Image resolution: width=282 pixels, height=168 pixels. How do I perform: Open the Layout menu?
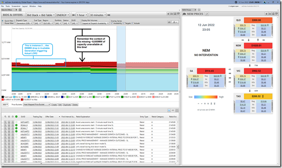pos(25,6)
